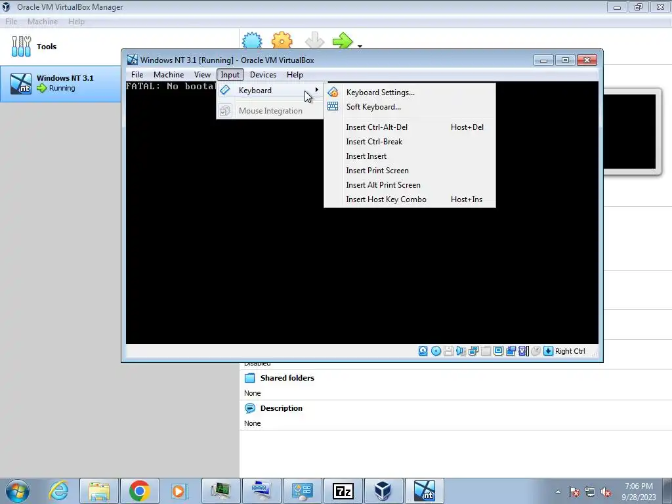This screenshot has height=504, width=672.
Task: Click the Description section heading
Action: pos(281,408)
